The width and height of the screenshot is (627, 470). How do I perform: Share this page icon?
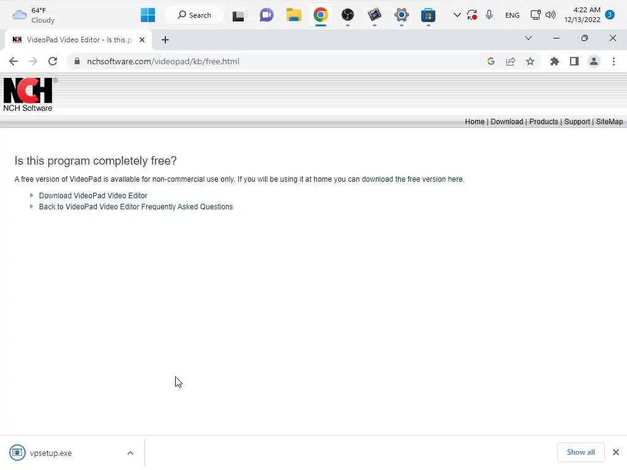point(511,61)
